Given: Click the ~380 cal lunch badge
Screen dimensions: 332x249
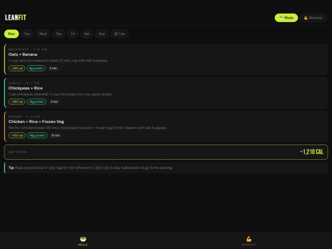Looking at the screenshot, I should click(x=17, y=101).
